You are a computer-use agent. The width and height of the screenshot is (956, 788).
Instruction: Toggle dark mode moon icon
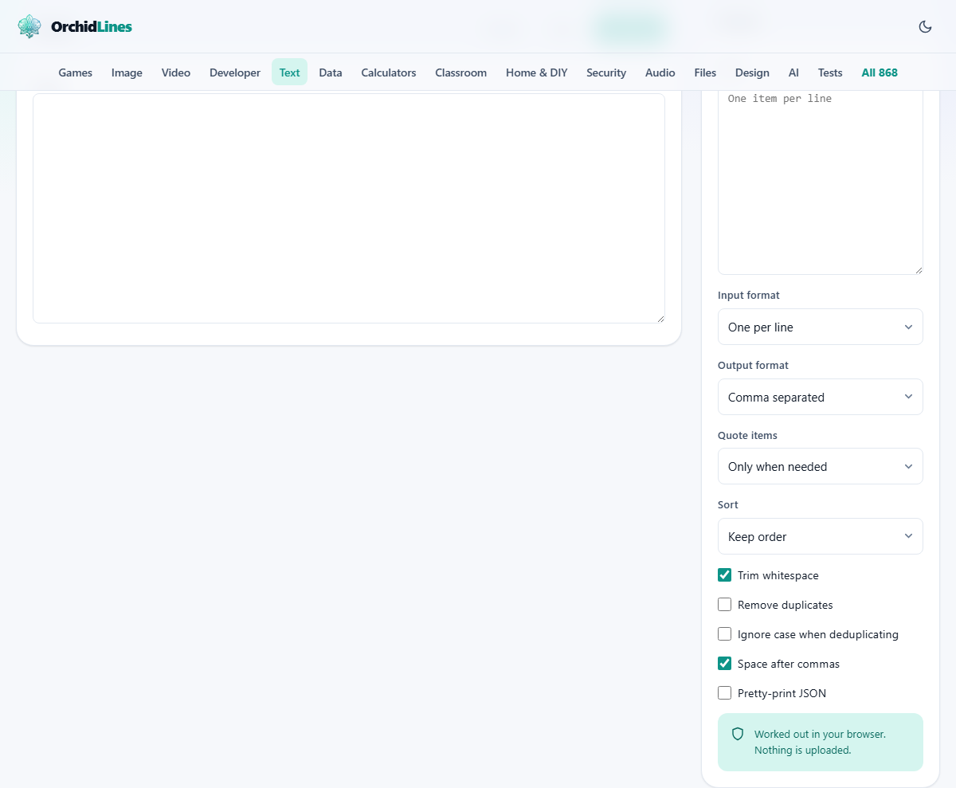[x=925, y=26]
